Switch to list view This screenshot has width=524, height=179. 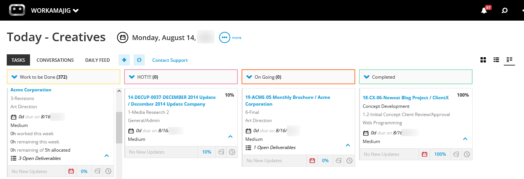click(496, 60)
